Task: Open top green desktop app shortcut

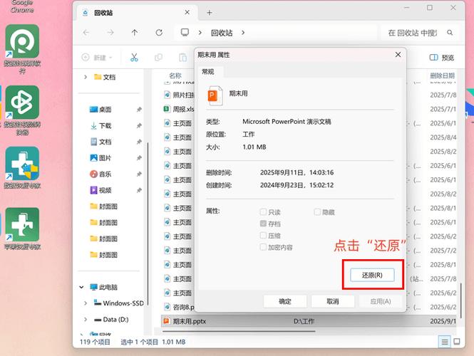Action: click(x=22, y=50)
